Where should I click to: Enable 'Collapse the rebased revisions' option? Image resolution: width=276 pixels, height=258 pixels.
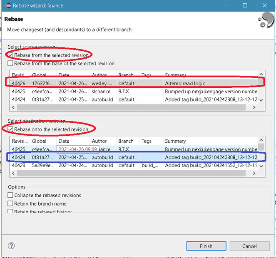point(10,195)
